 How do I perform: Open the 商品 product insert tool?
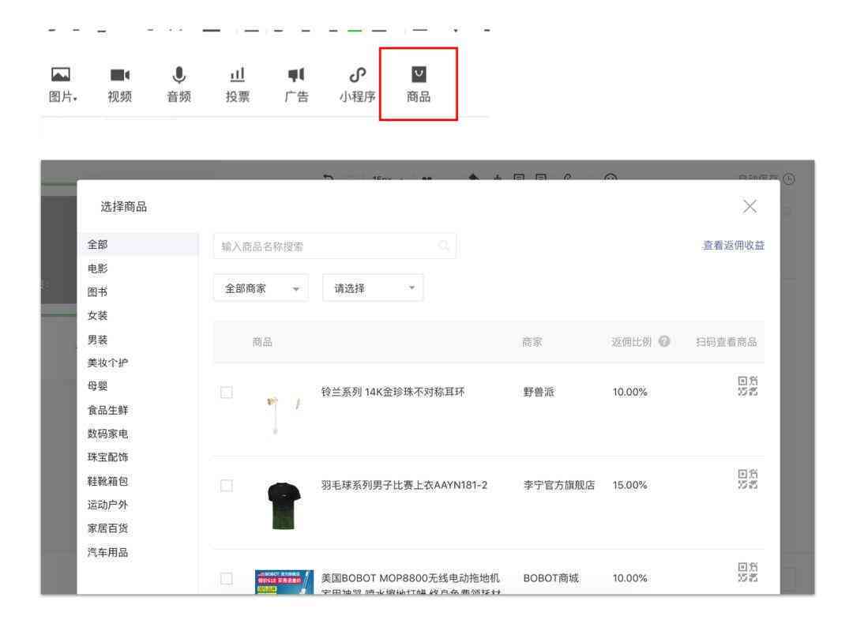[419, 85]
